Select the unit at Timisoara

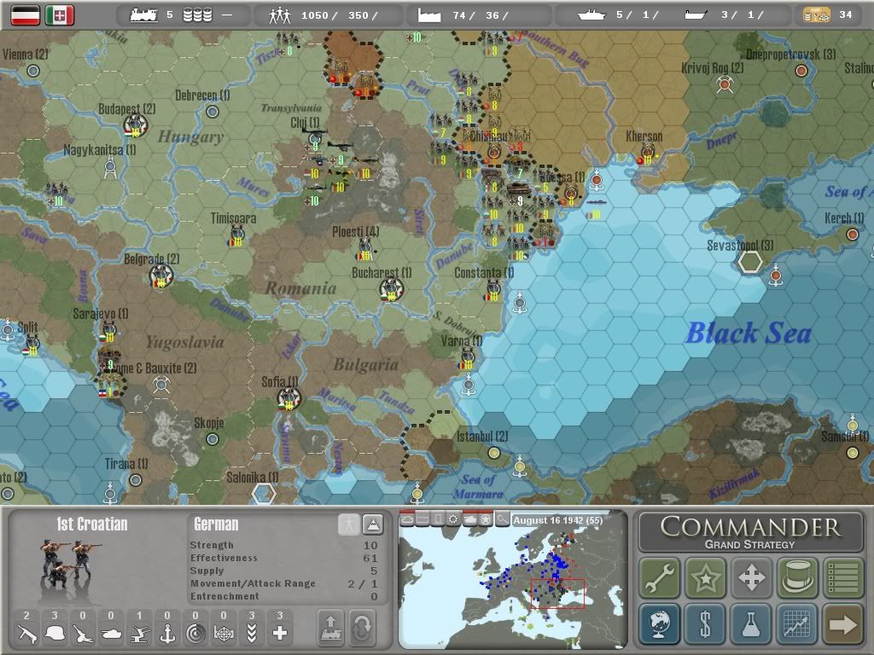(237, 236)
